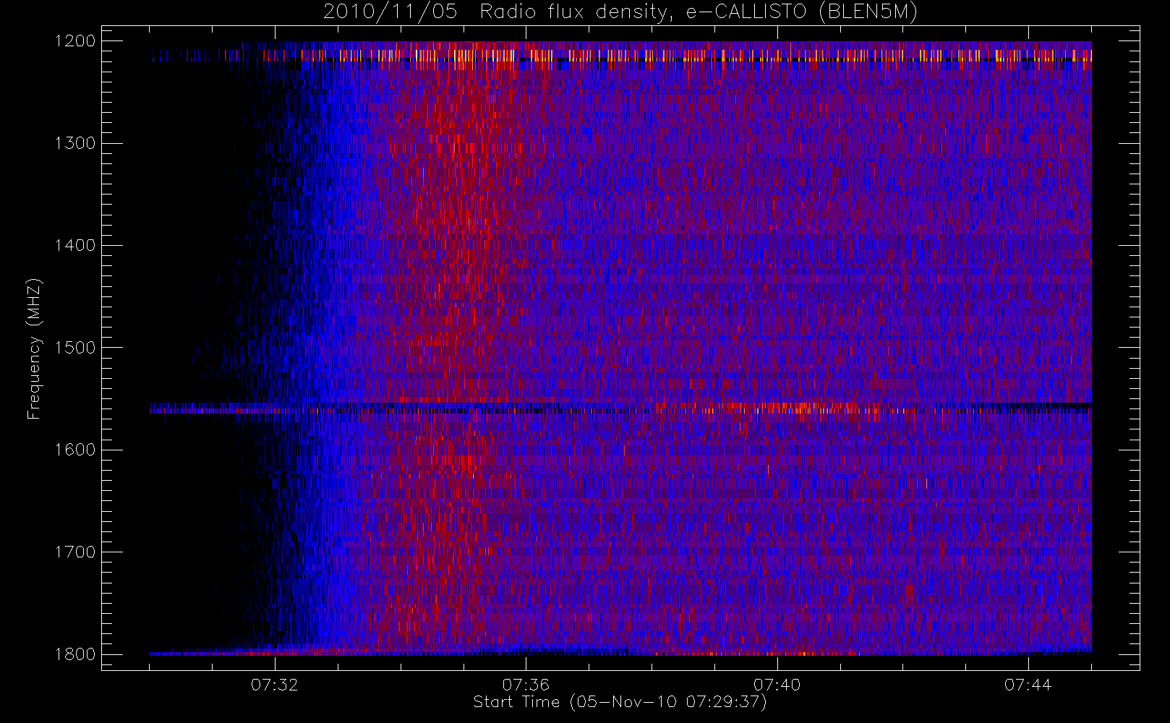Click the 1300 frequency tick label

(75, 143)
